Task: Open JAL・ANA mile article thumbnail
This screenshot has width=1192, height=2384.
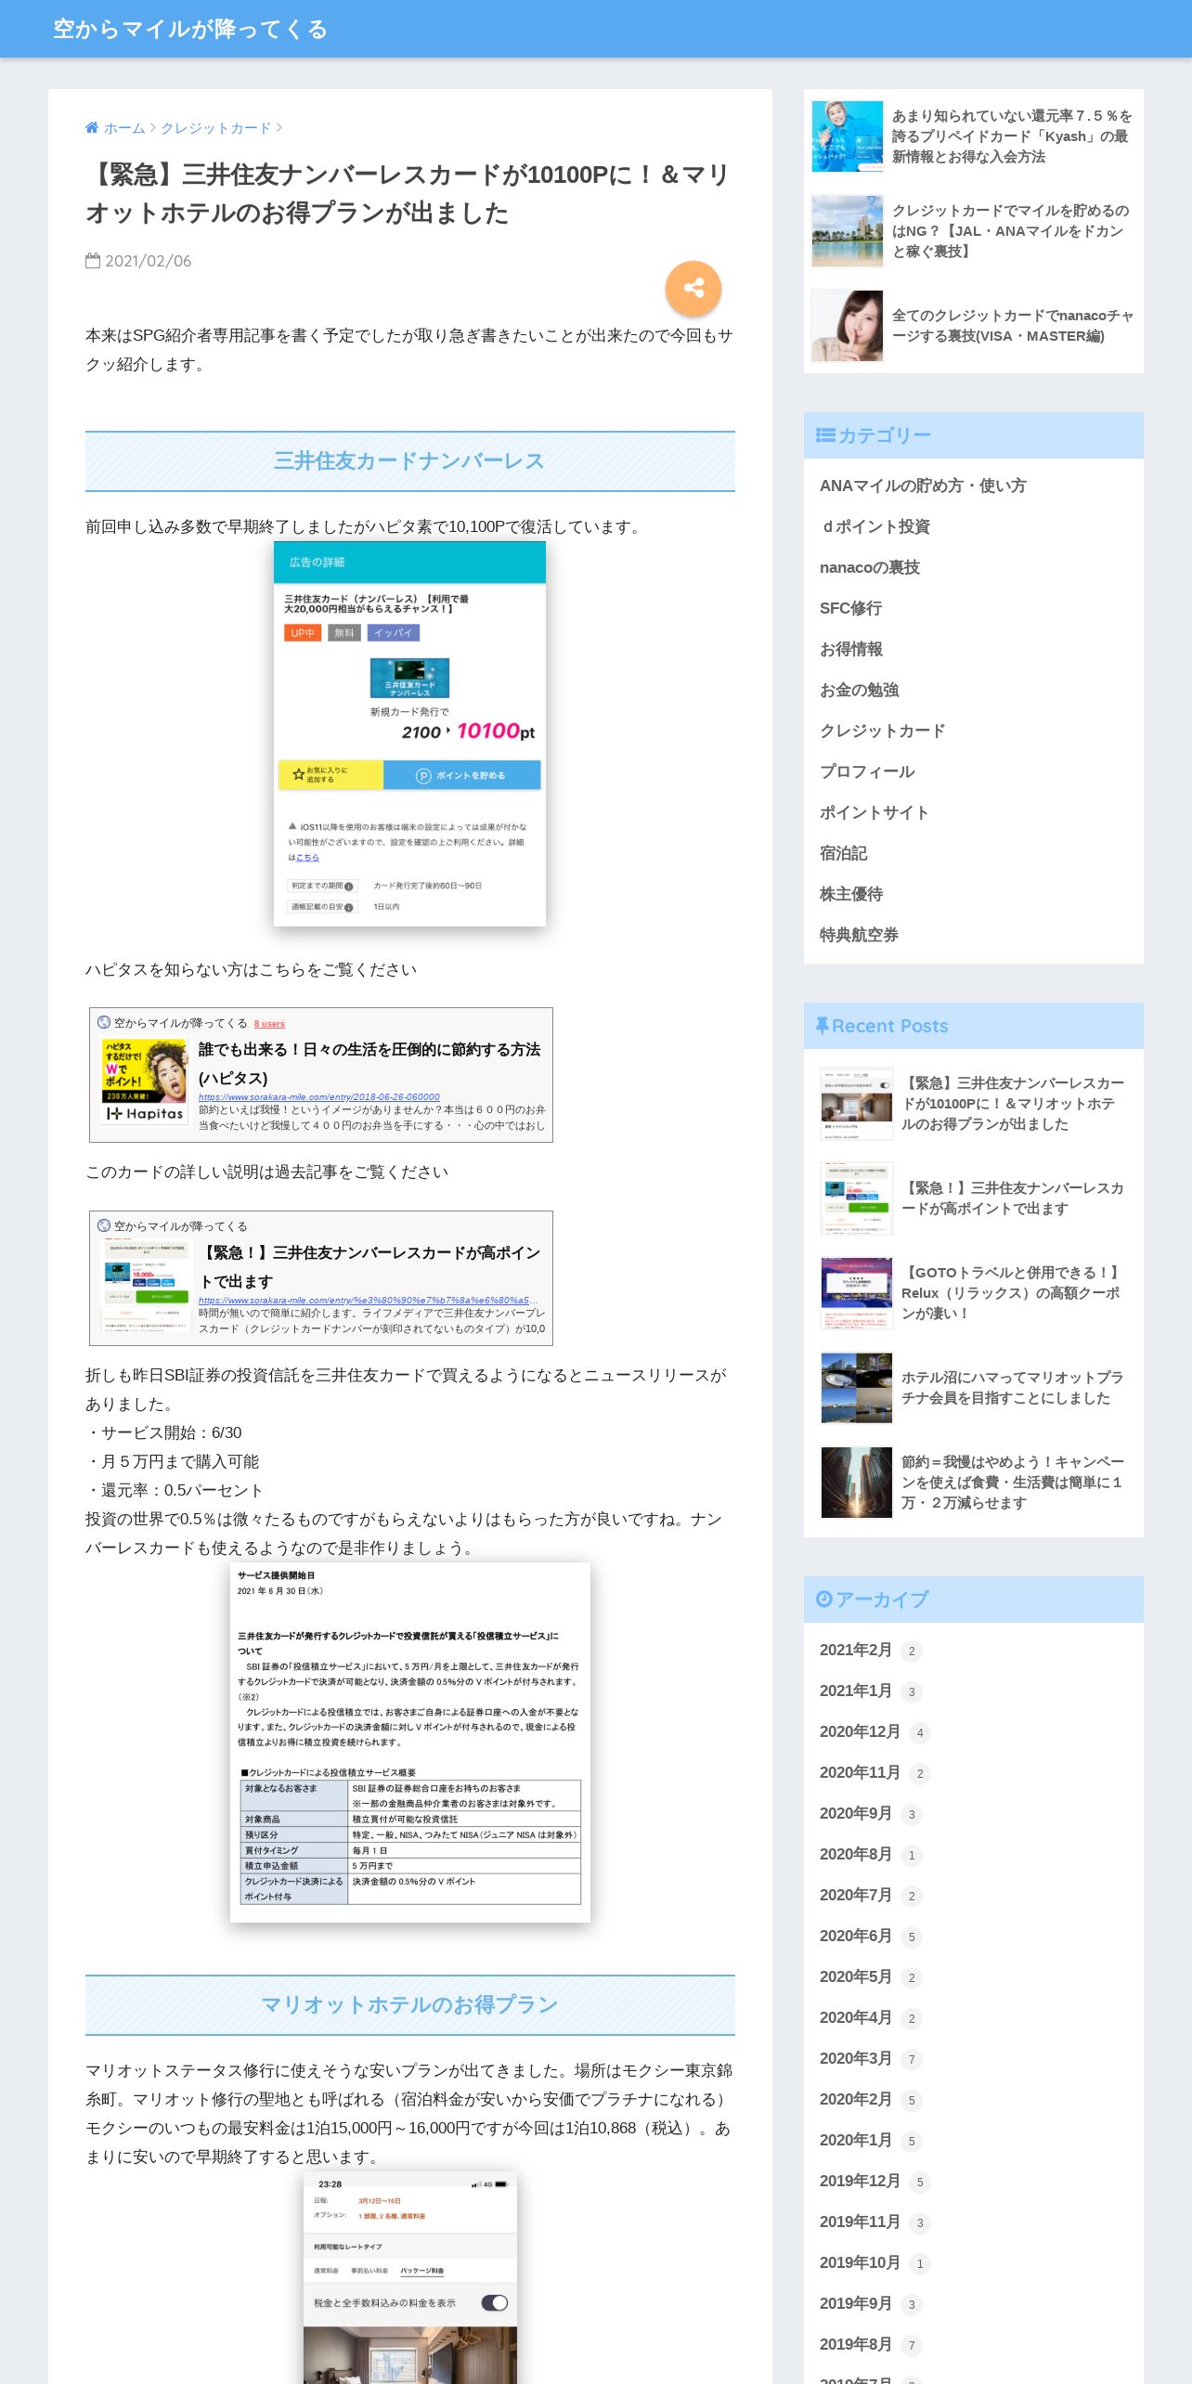Action: [x=847, y=231]
